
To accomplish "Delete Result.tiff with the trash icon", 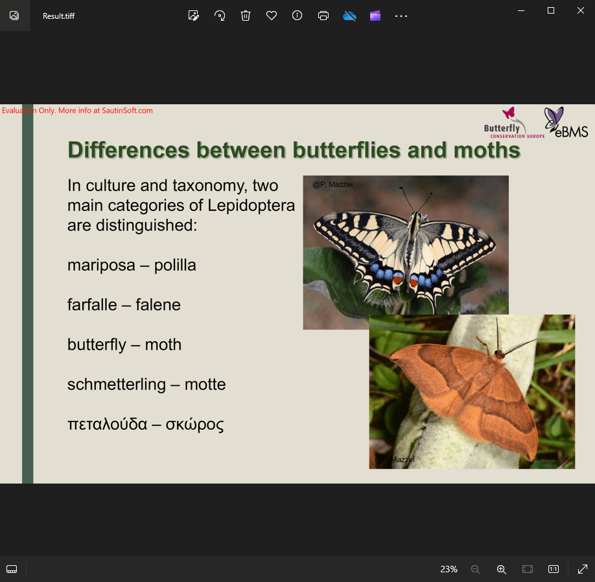I will [246, 16].
